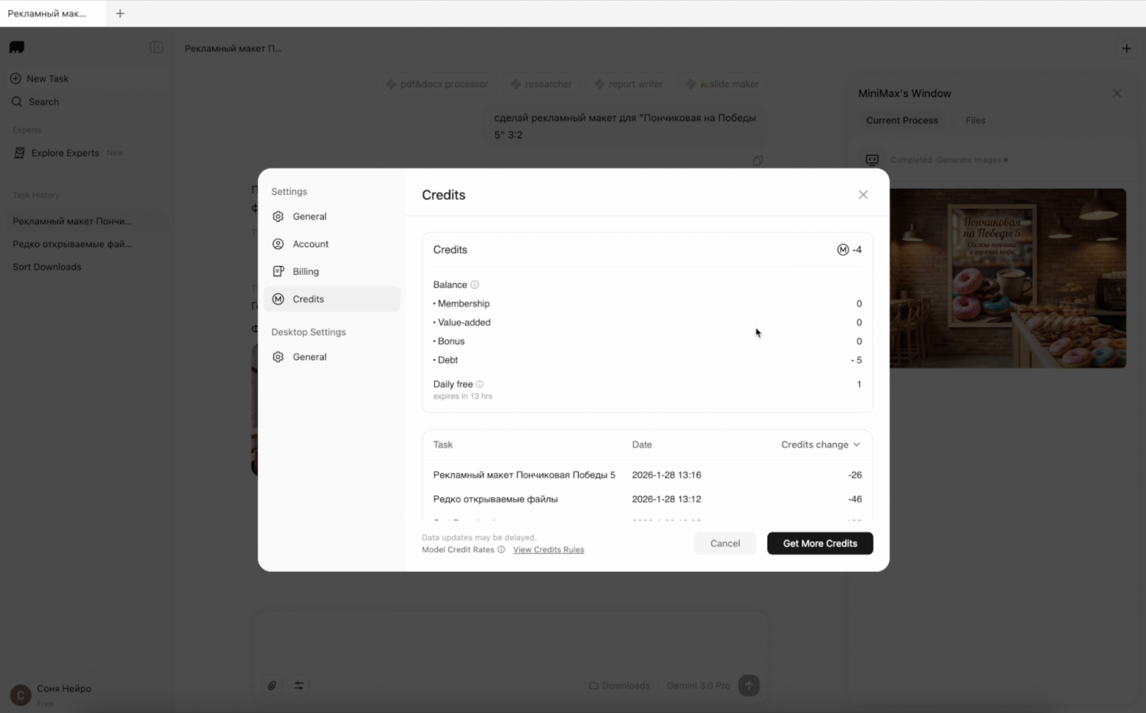This screenshot has width=1146, height=713.
Task: Click the Model Credit Rates info icon
Action: (x=501, y=549)
